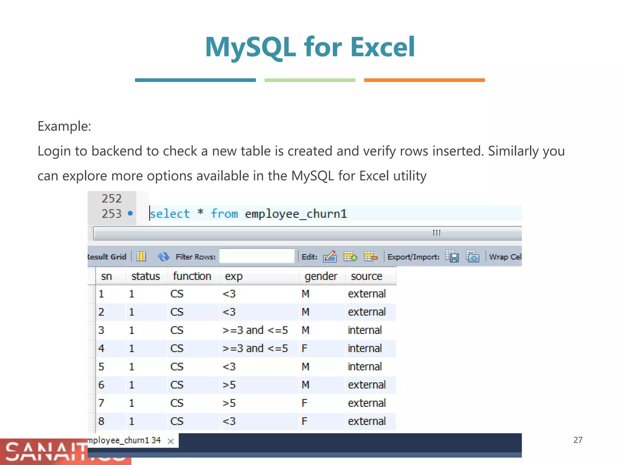
Task: Click the source cell 'internal' in row 5
Action: (371, 367)
